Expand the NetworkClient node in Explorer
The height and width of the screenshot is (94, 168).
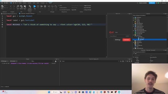click(x=134, y=25)
